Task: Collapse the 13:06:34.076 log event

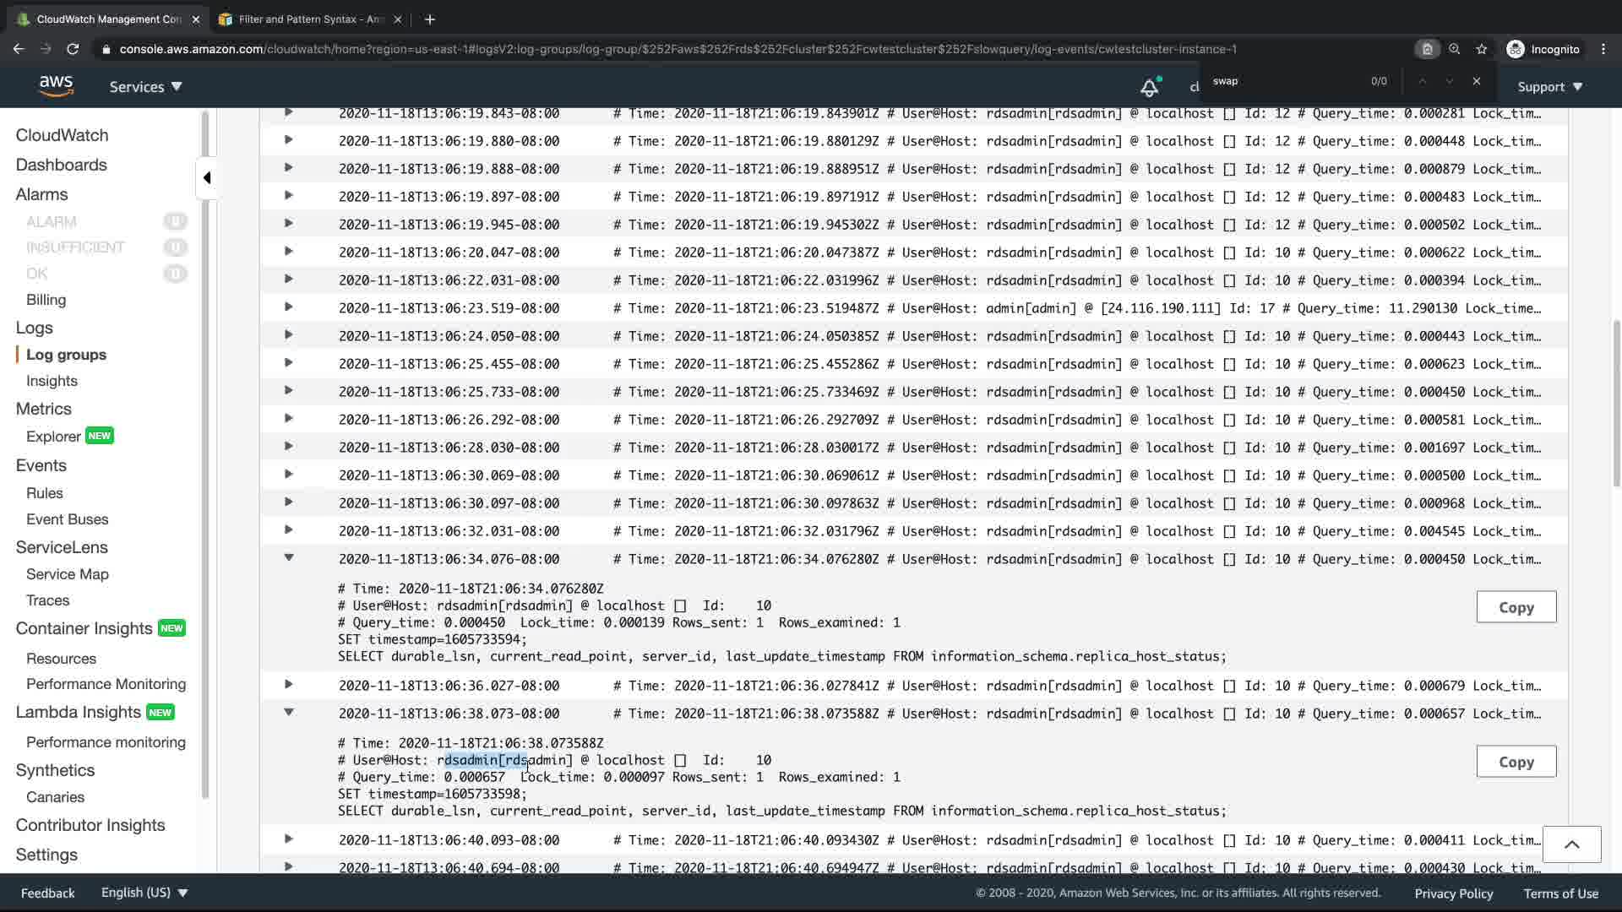Action: 288,558
